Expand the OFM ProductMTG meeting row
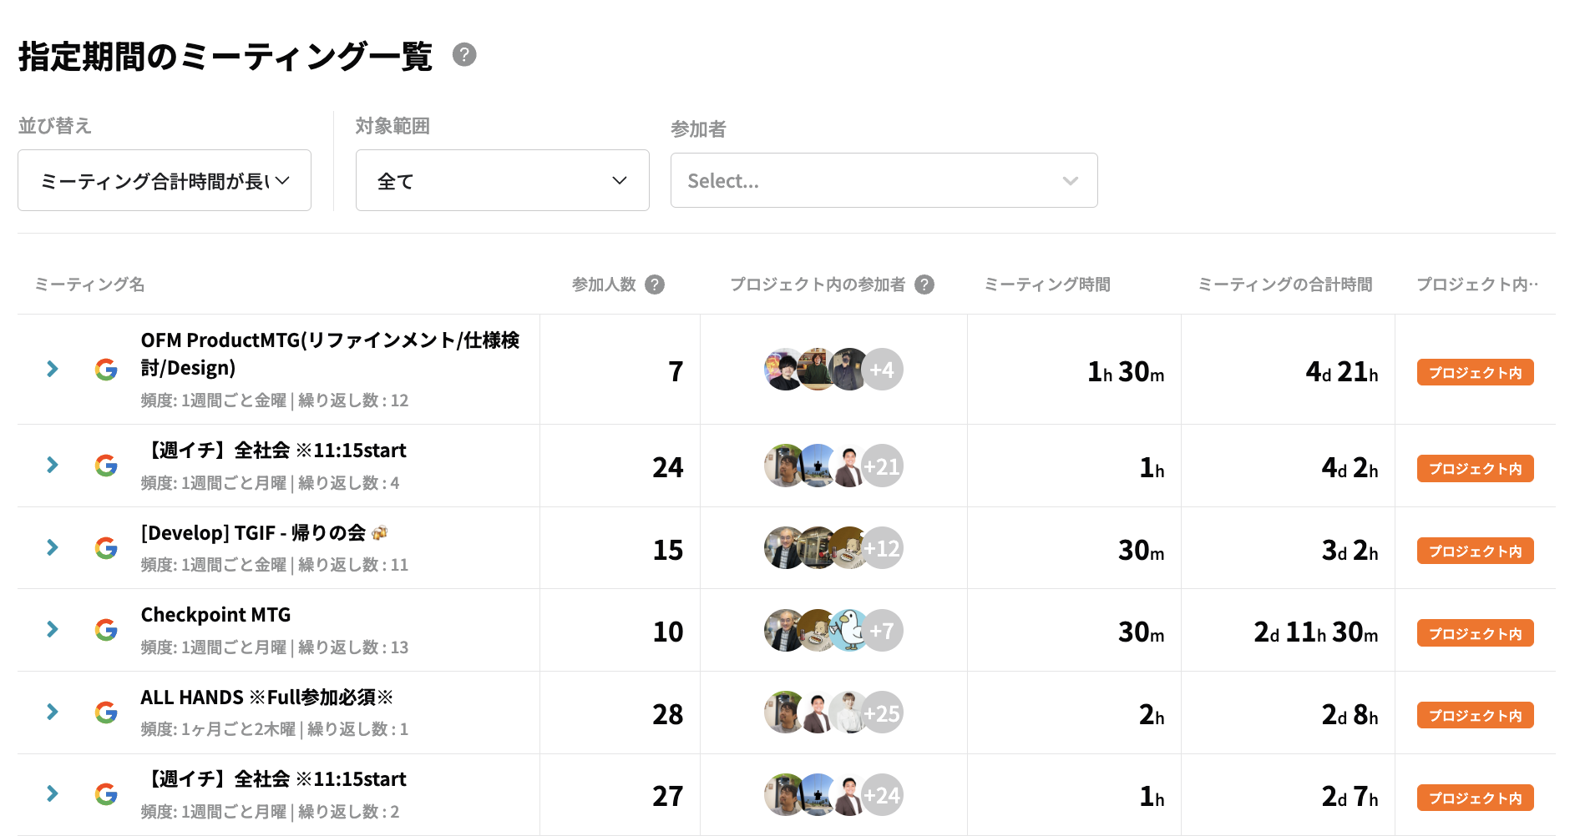This screenshot has width=1580, height=836. [x=53, y=369]
